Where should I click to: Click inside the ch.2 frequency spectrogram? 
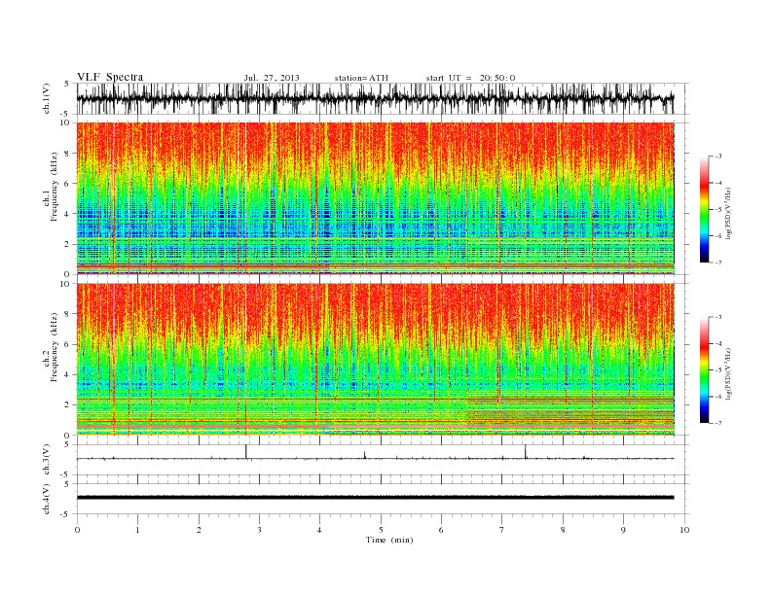375,360
